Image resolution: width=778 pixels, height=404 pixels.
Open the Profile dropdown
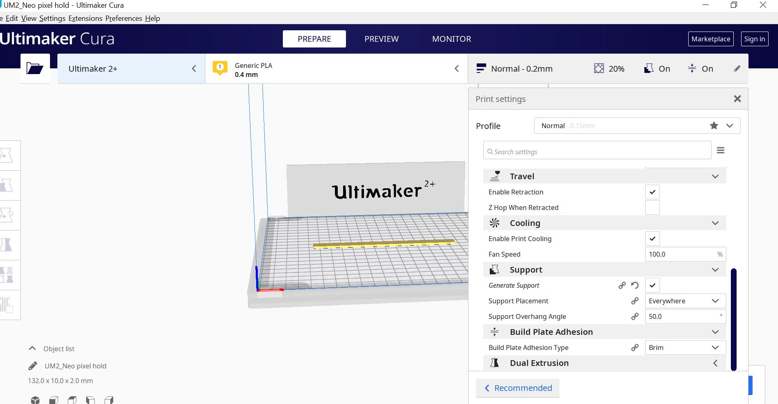tap(637, 126)
